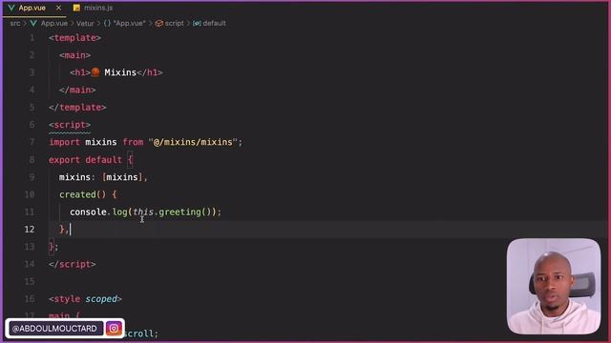
Task: Click the "@/mixins/mixins" import path string
Action: 193,142
